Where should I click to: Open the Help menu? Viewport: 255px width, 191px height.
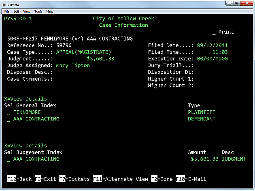[x=50, y=11]
